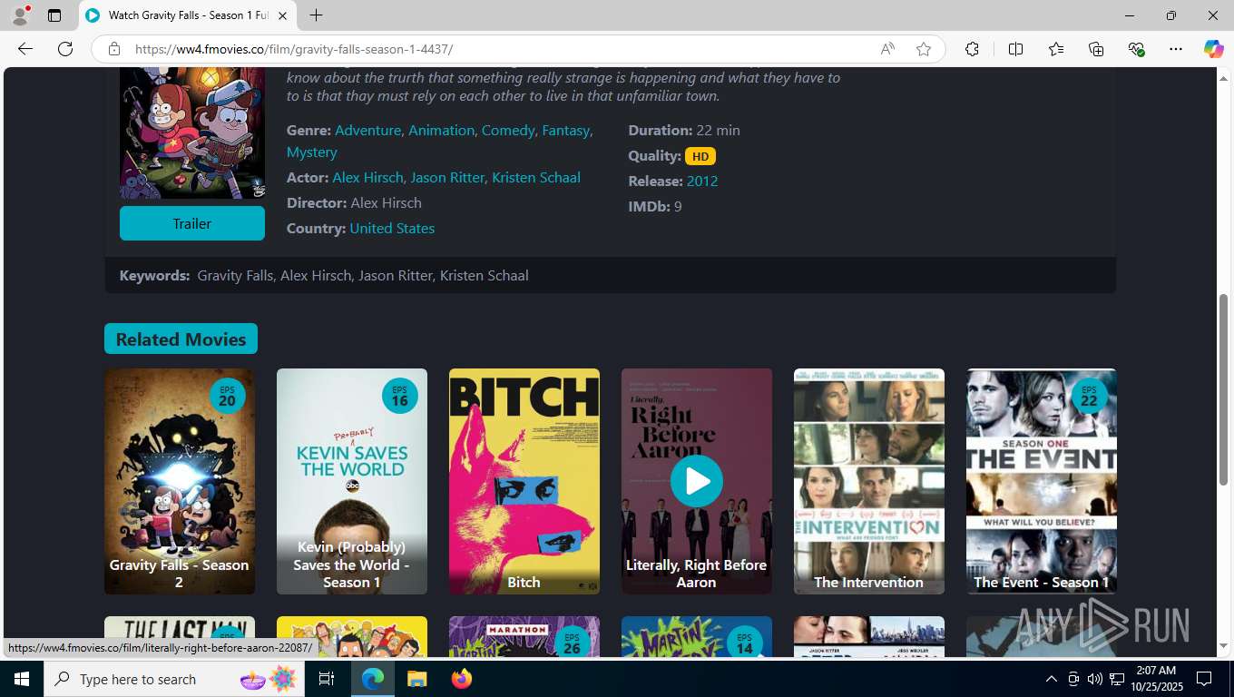Open Task View on taskbar
This screenshot has height=697, width=1234.
pos(327,679)
